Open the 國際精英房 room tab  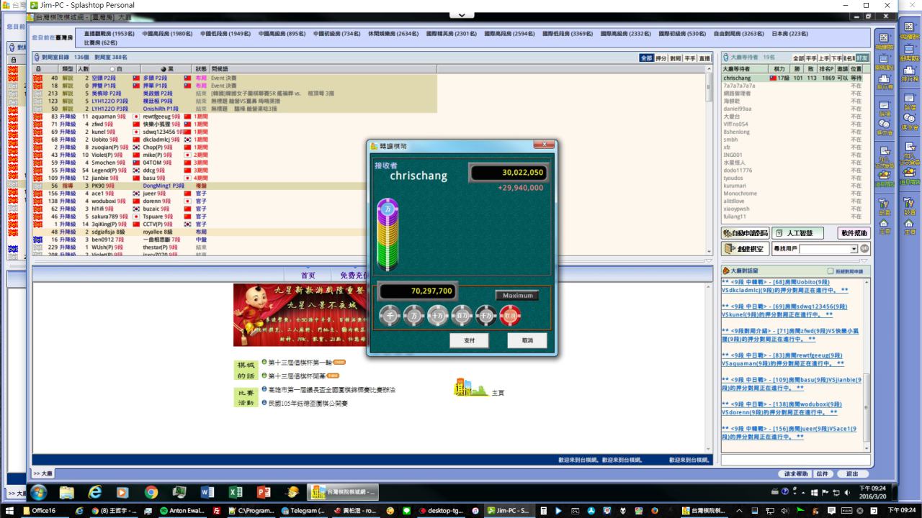(451, 34)
